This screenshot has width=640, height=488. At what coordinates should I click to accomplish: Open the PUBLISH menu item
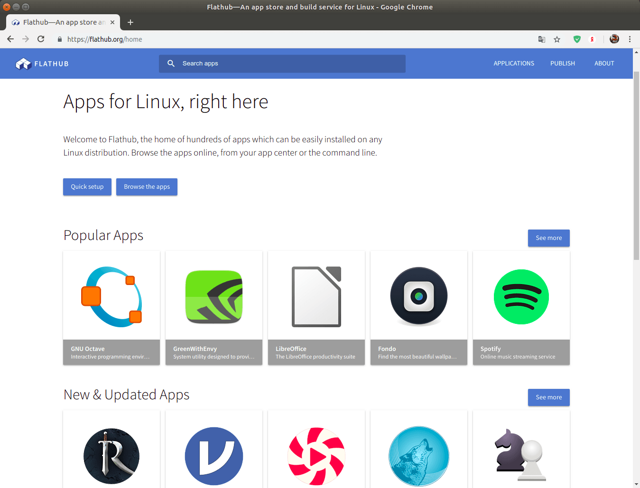[563, 63]
